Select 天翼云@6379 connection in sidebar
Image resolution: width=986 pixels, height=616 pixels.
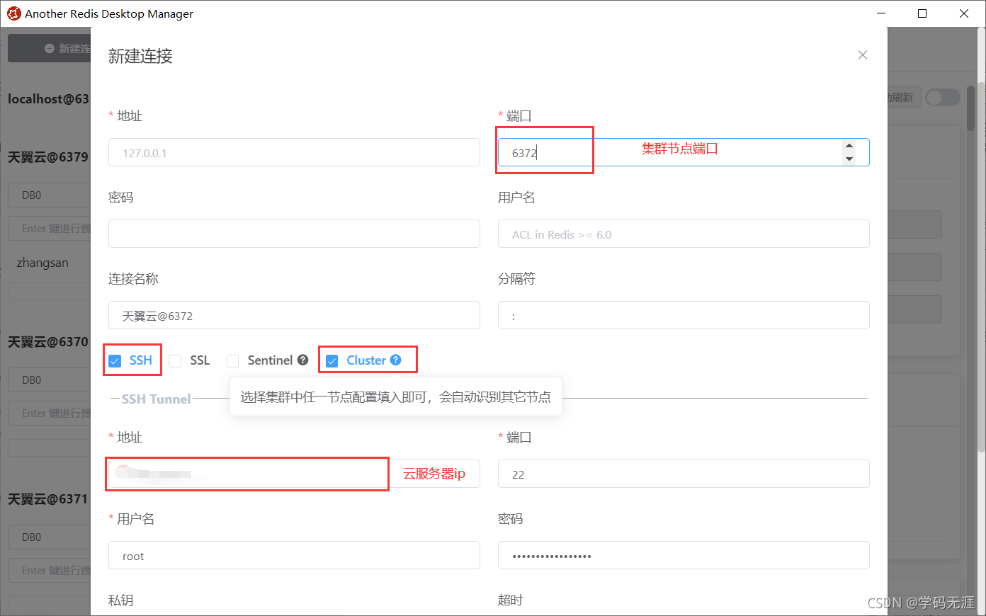coord(48,157)
